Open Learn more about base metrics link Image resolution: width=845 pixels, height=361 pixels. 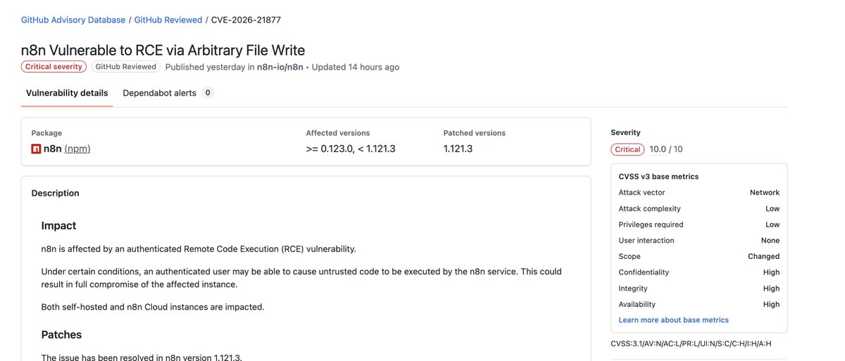click(x=673, y=319)
